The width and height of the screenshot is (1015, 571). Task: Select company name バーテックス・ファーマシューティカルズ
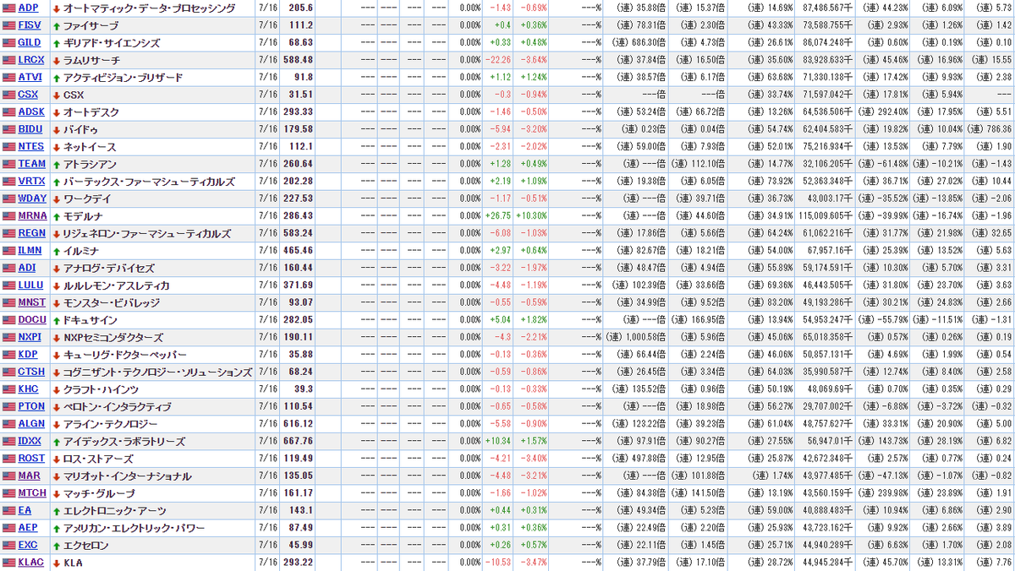click(x=149, y=181)
